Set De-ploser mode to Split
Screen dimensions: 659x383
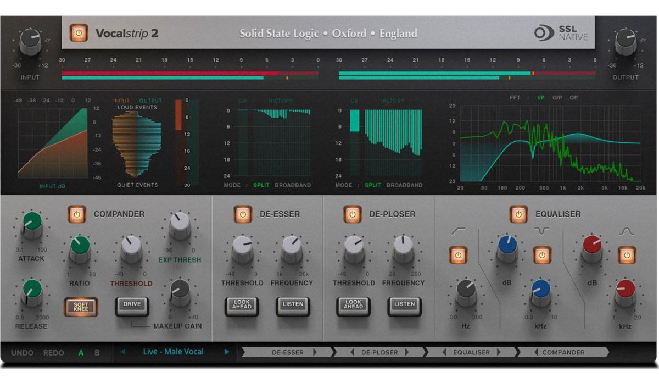[373, 185]
